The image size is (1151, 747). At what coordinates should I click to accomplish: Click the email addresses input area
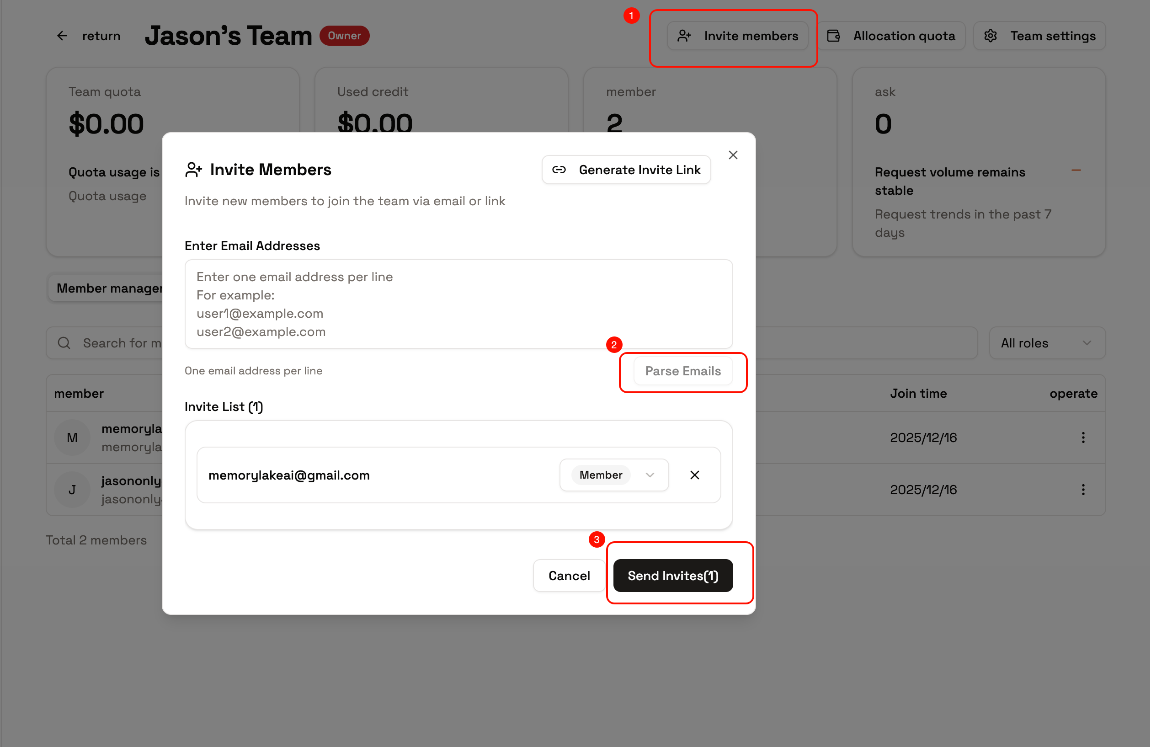coord(458,304)
